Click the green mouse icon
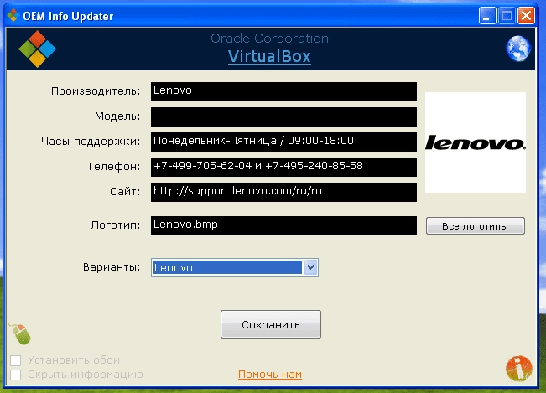Image resolution: width=546 pixels, height=393 pixels. [20, 334]
